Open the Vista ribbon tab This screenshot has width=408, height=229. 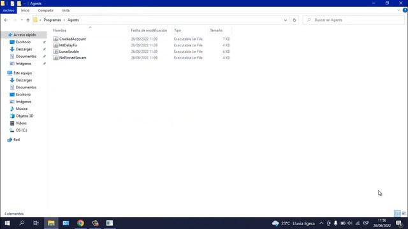[66, 10]
